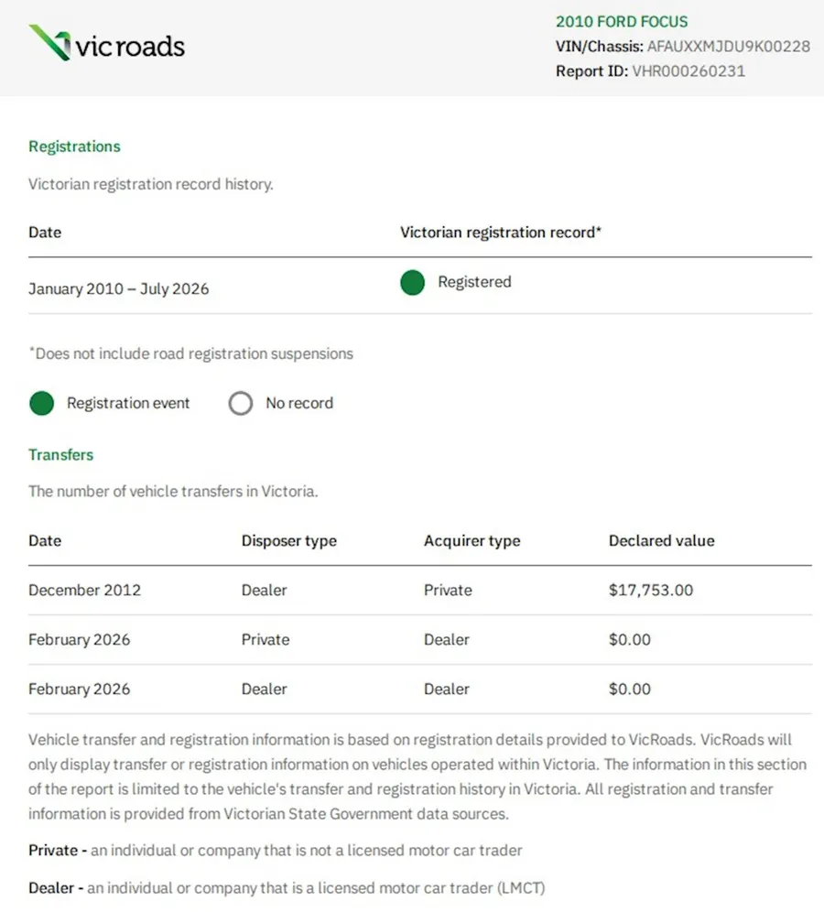
Task: Click the empty No record legend circle
Action: pyautogui.click(x=240, y=403)
